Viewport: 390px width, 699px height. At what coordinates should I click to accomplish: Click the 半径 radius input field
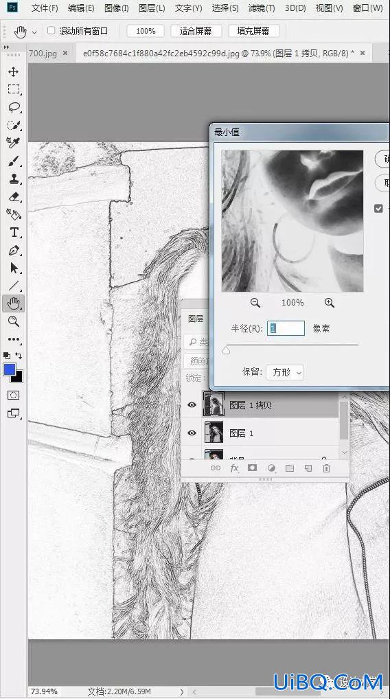tap(286, 328)
